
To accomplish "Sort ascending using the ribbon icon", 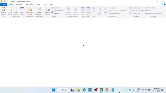I will pyautogui.click(x=94, y=8).
